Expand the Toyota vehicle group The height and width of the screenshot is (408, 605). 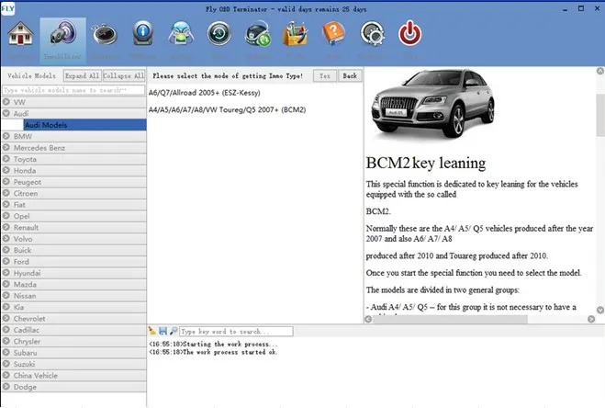coord(73,159)
